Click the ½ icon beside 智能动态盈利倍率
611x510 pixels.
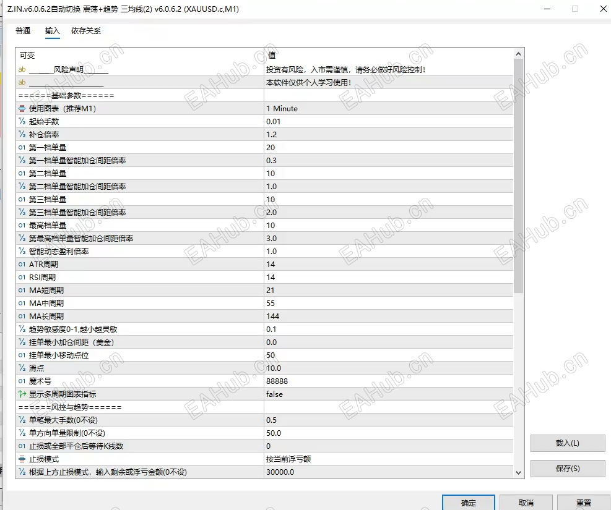pos(22,252)
